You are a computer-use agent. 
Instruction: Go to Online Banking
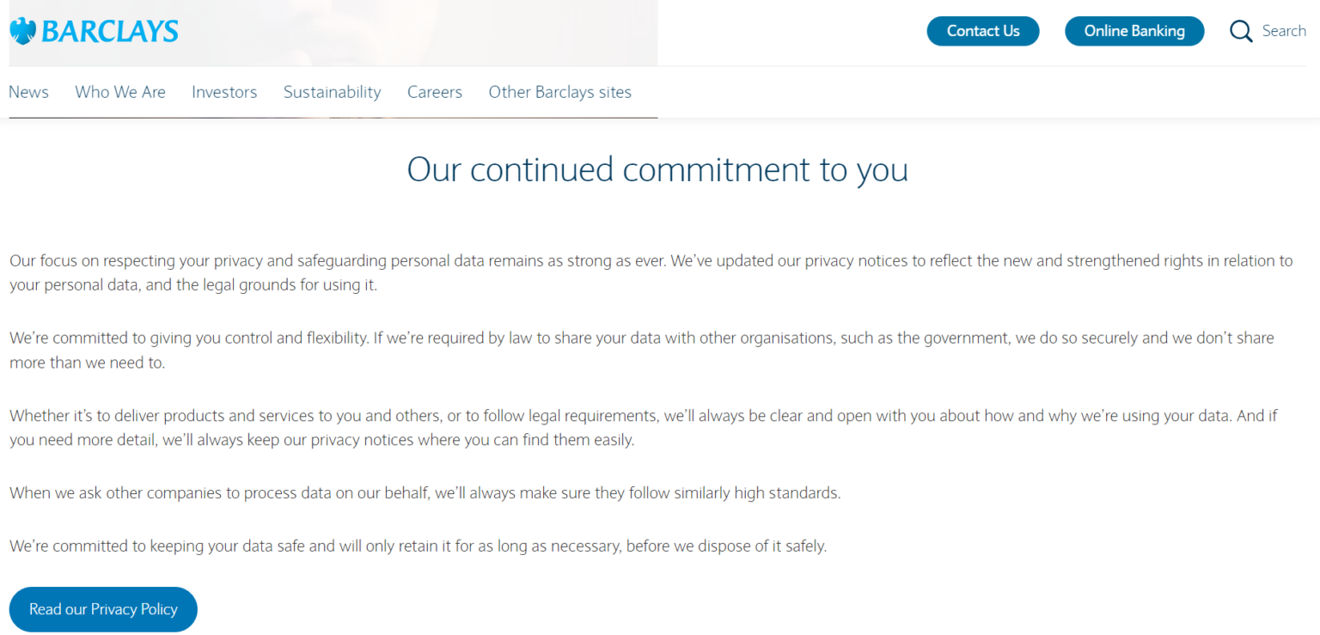click(x=1134, y=31)
